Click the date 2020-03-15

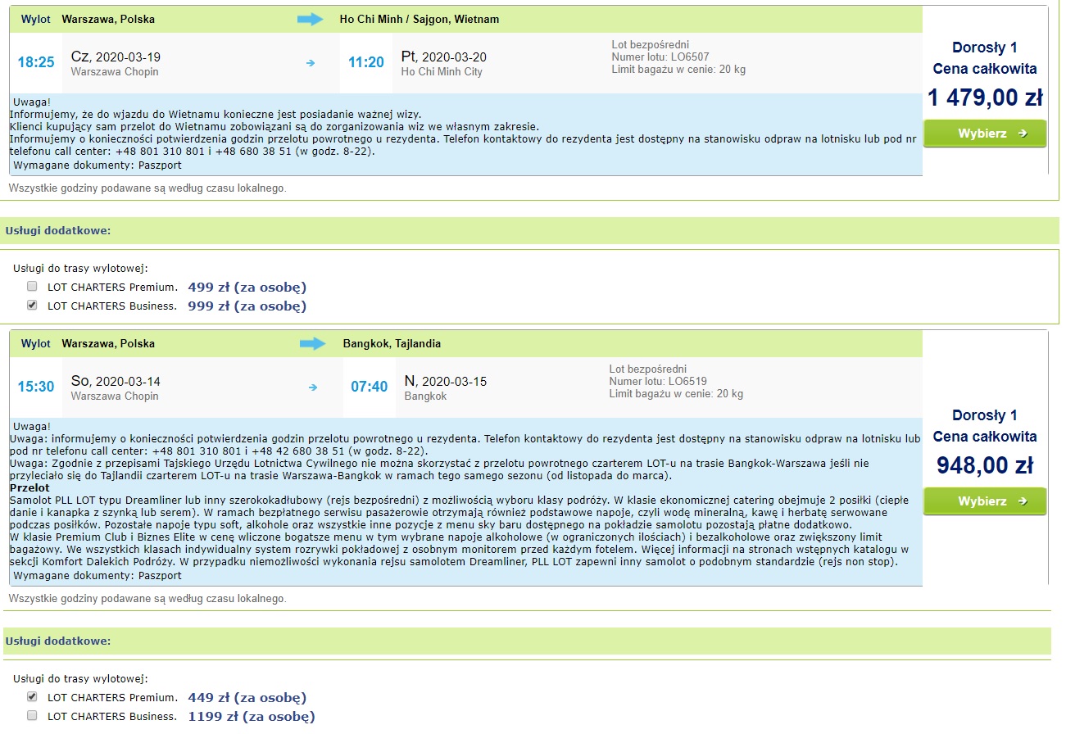tap(456, 382)
